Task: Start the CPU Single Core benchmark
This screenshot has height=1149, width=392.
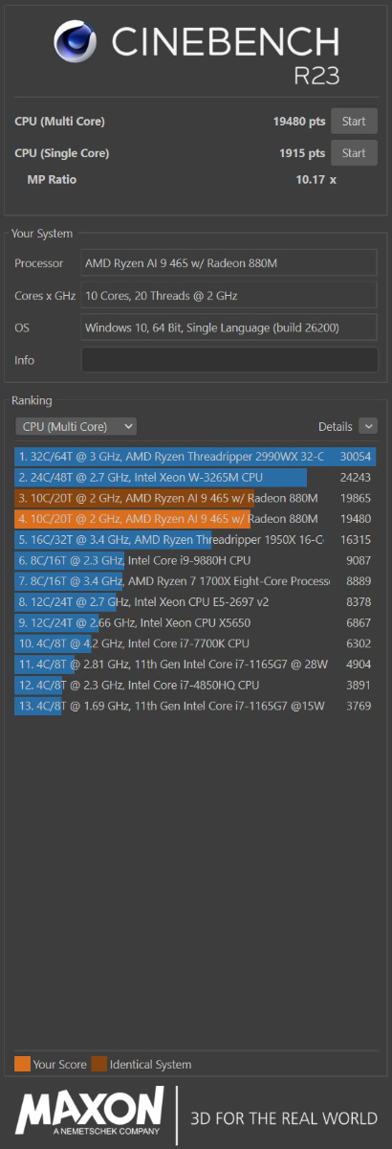Action: pyautogui.click(x=354, y=153)
